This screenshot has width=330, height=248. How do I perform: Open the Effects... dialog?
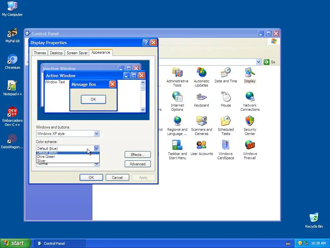click(x=138, y=155)
